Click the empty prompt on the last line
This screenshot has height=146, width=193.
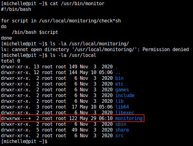[x=24, y=141]
